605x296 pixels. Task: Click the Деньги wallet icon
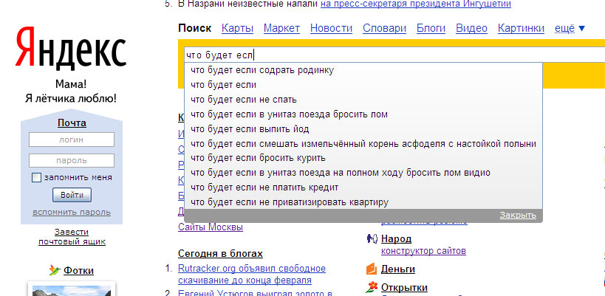click(372, 269)
